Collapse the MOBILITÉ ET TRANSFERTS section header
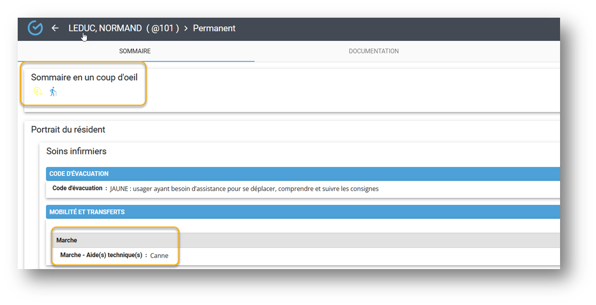This screenshot has height=305, width=596. coord(87,212)
